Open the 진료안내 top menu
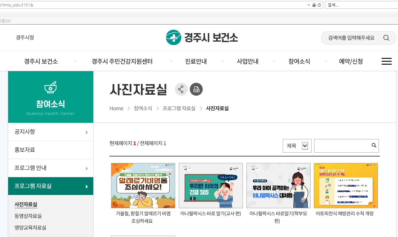398x237 pixels. [x=196, y=61]
